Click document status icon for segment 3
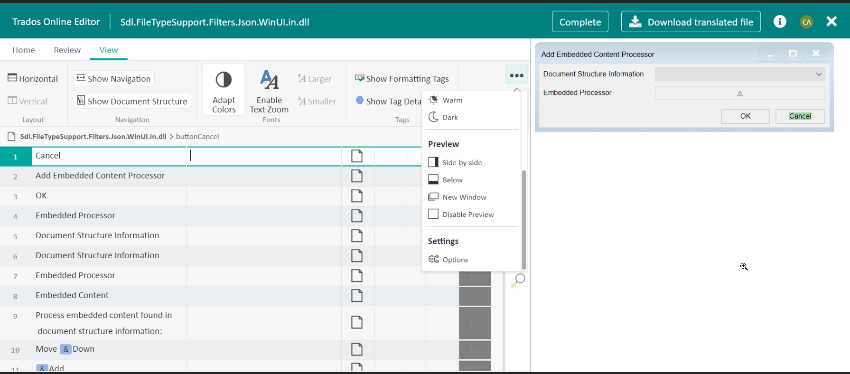Viewport: 850px width, 374px height. [x=357, y=196]
